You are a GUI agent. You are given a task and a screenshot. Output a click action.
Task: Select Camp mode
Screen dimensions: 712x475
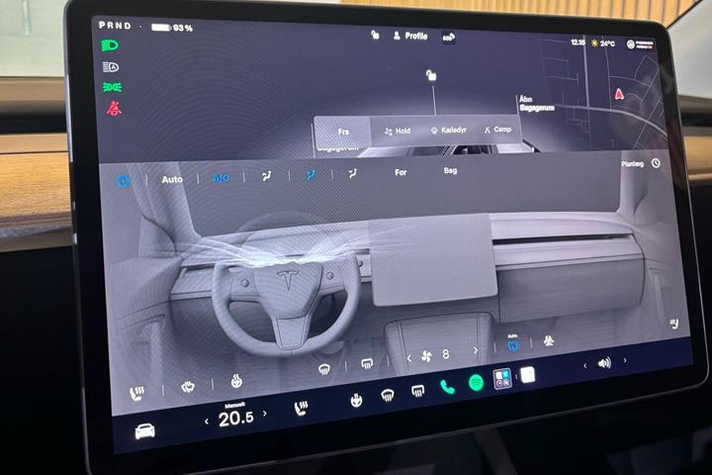(497, 130)
